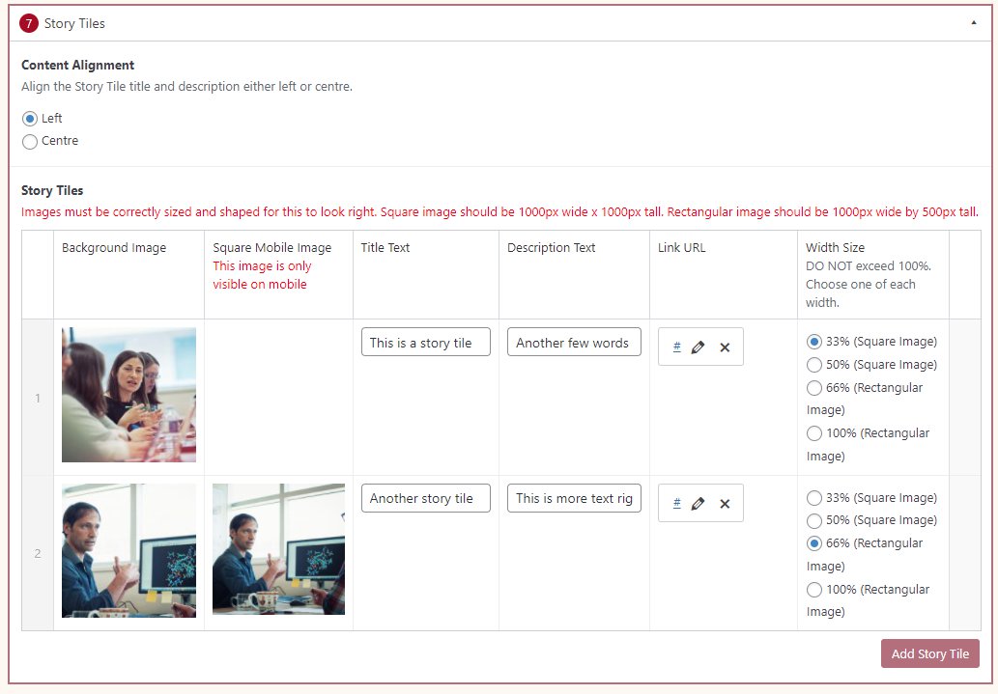
Task: Click the row 1 background image thumbnail
Action: 128,395
